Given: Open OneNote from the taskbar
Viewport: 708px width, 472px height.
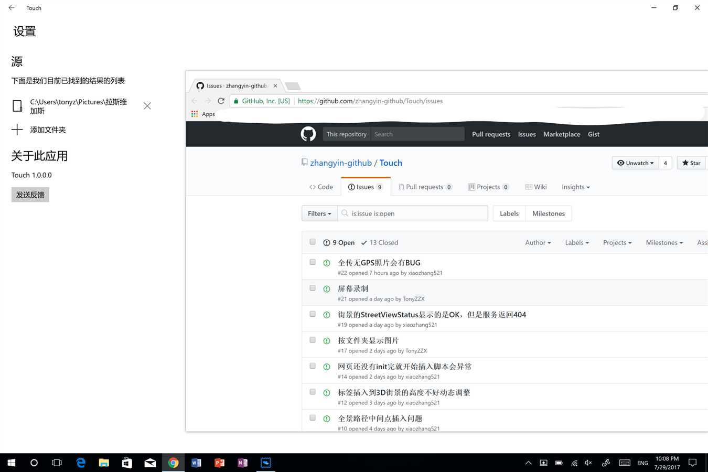Looking at the screenshot, I should 242,463.
